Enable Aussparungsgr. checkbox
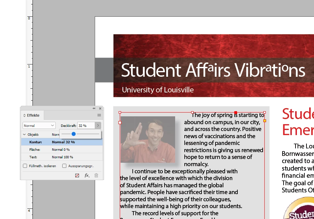The width and height of the screenshot is (314, 219). [64, 166]
